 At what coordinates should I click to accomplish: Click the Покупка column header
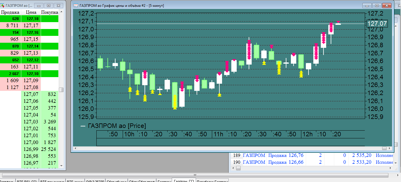50,12
